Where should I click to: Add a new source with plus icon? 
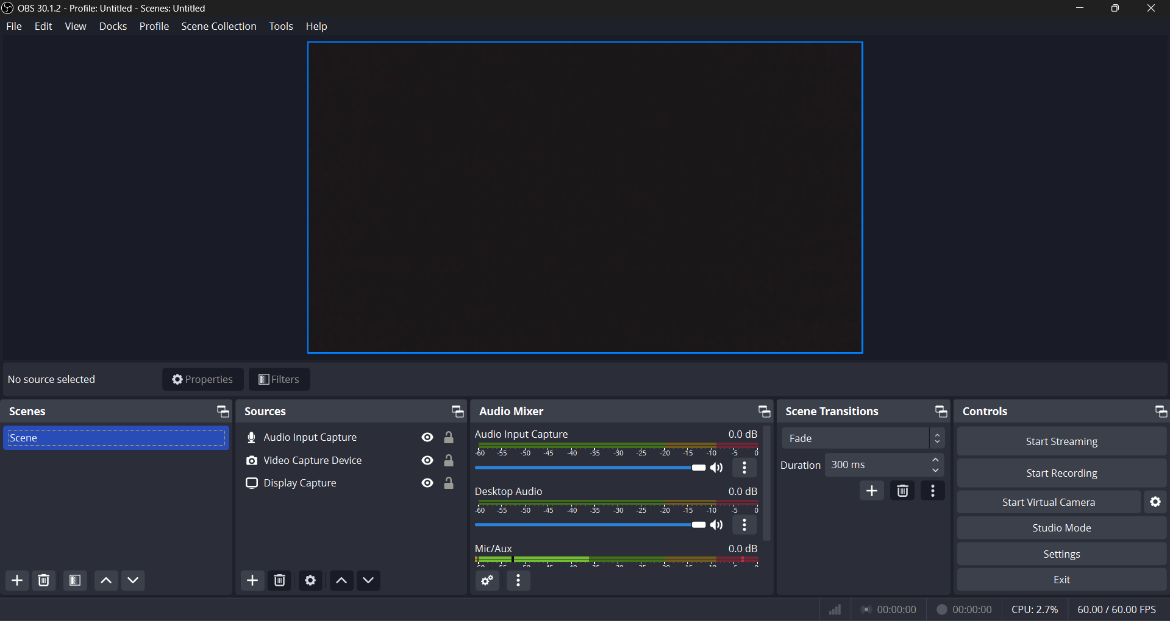252,580
